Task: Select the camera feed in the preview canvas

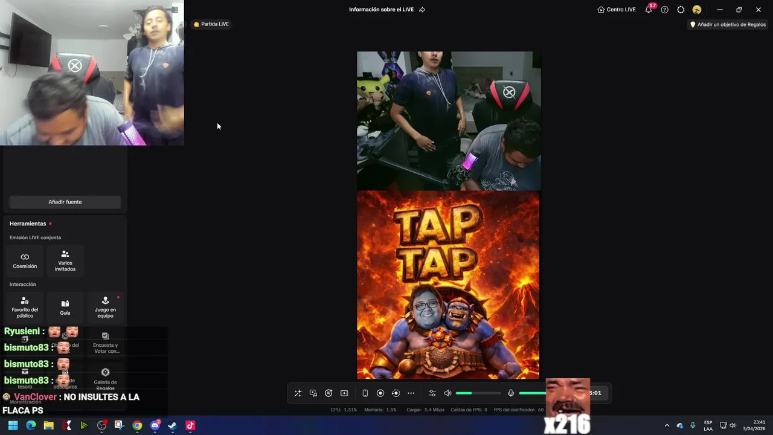Action: [x=449, y=121]
